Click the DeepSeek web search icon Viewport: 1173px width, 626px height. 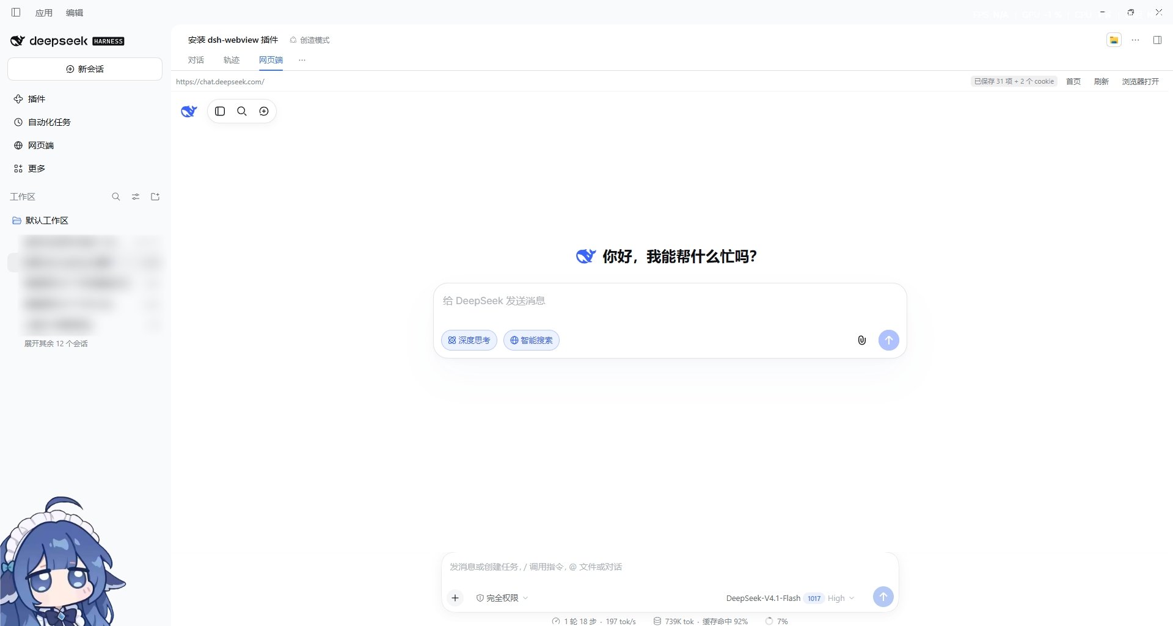coord(242,111)
